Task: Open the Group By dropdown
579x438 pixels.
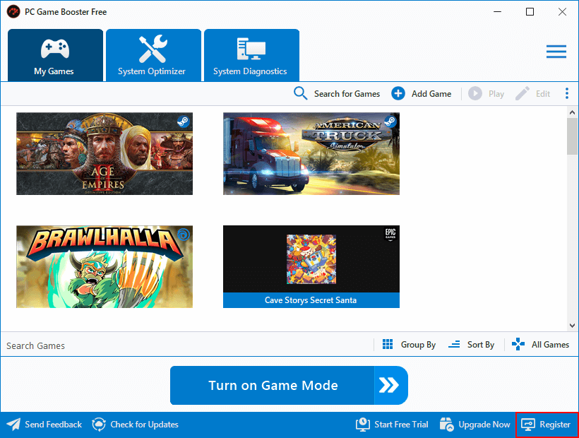Action: 409,345
